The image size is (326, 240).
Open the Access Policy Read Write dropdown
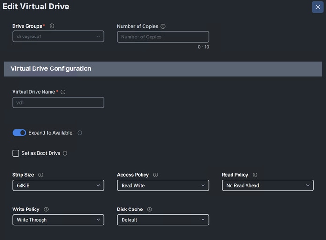(163, 186)
